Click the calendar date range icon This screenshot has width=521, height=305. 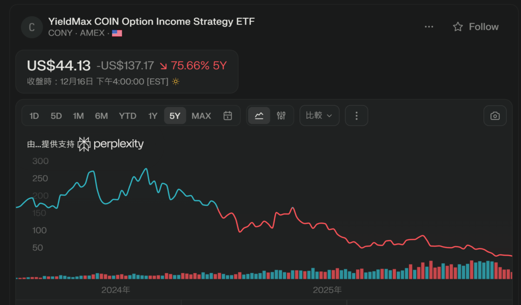point(228,116)
